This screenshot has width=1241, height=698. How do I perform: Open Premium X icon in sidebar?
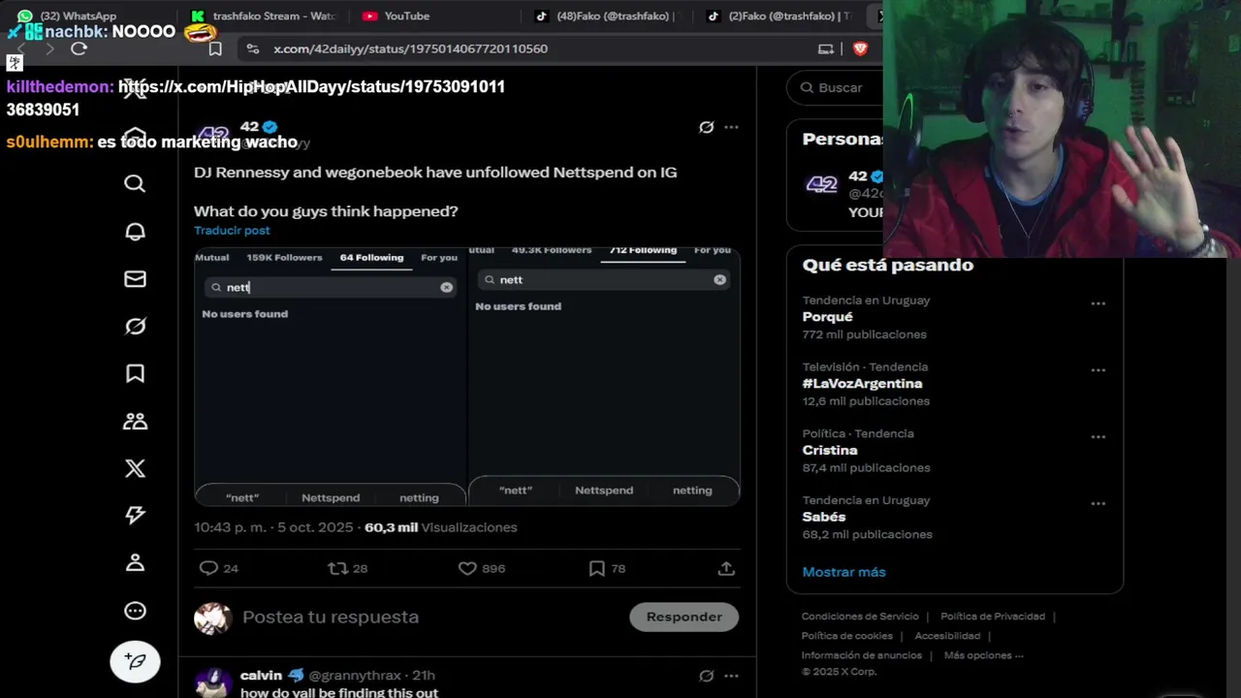point(135,468)
